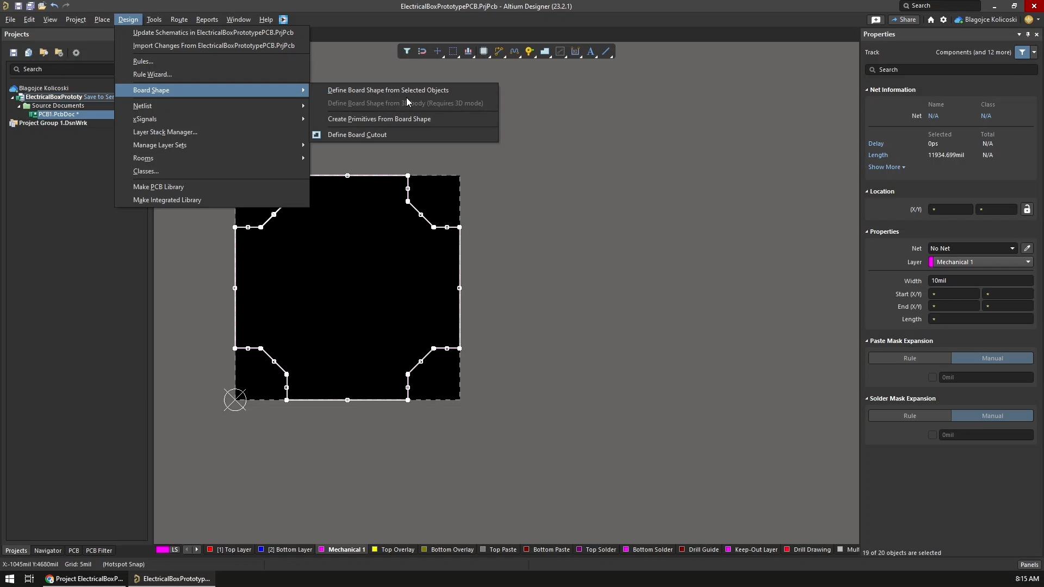Open the Filter tool in the toolbar
The image size is (1044, 587).
pos(407,51)
